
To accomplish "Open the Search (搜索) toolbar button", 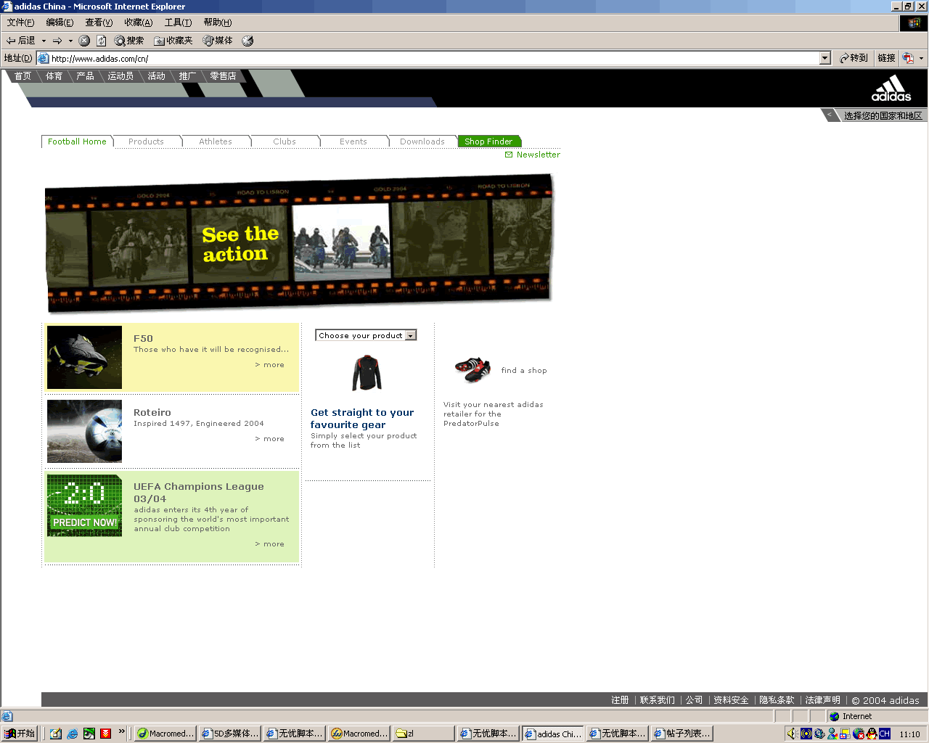I will point(129,41).
